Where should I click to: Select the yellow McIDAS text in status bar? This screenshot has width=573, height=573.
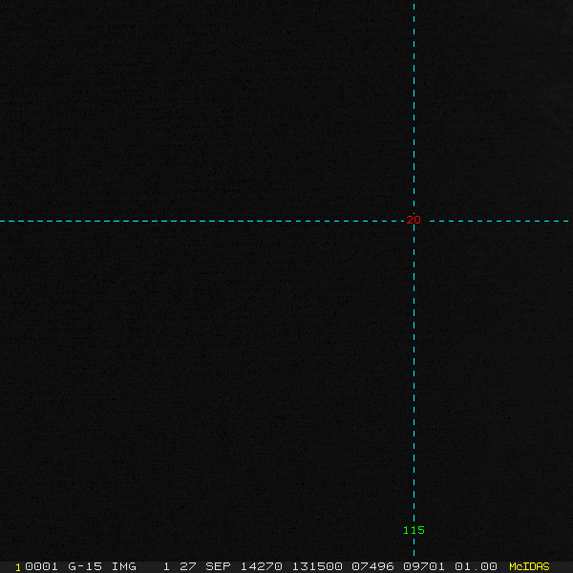(529, 566)
